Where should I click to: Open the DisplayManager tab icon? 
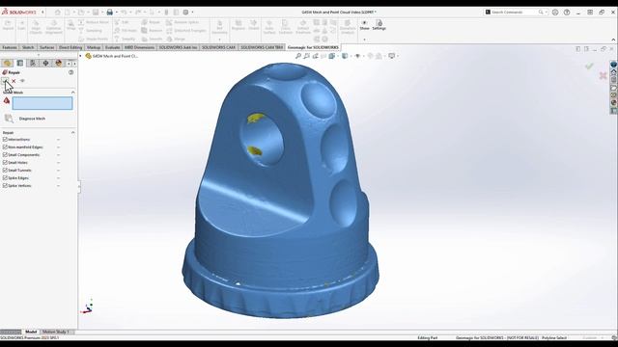pyautogui.click(x=59, y=63)
